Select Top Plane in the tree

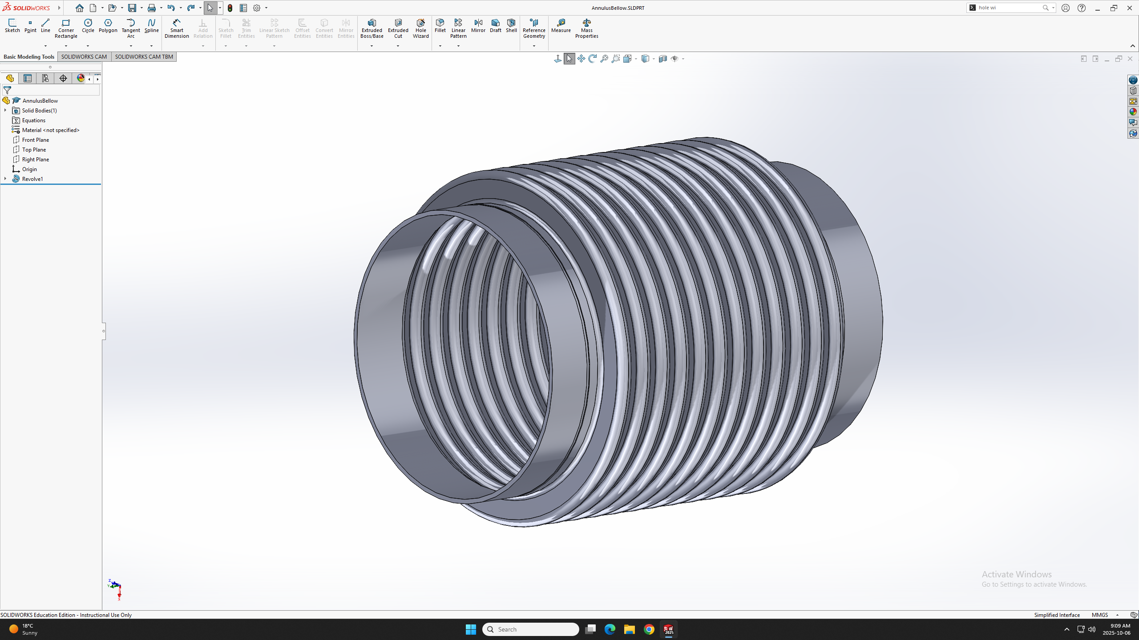pos(34,150)
